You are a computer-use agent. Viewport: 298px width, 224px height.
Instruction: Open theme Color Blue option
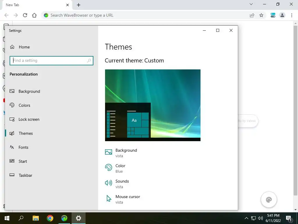(x=115, y=168)
